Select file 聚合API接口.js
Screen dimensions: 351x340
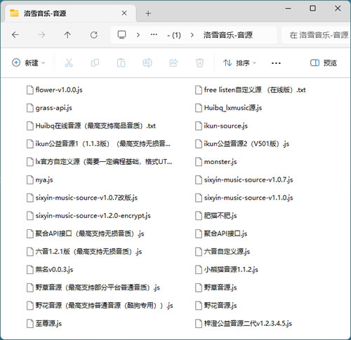point(221,233)
